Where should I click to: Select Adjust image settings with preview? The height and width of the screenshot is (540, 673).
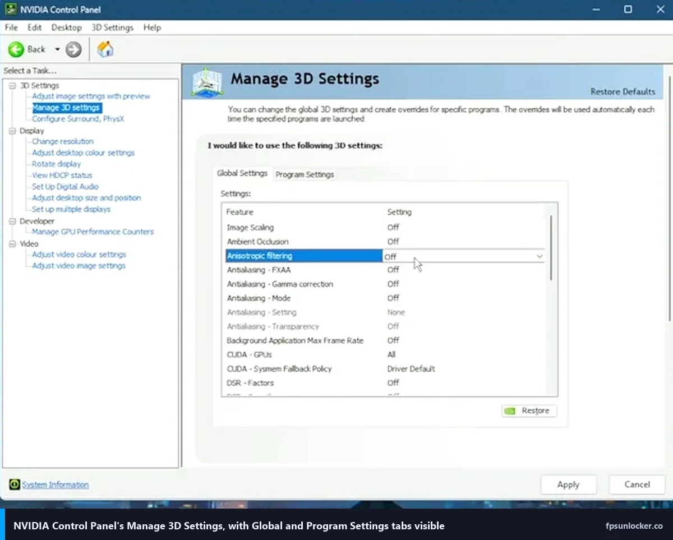pos(91,96)
